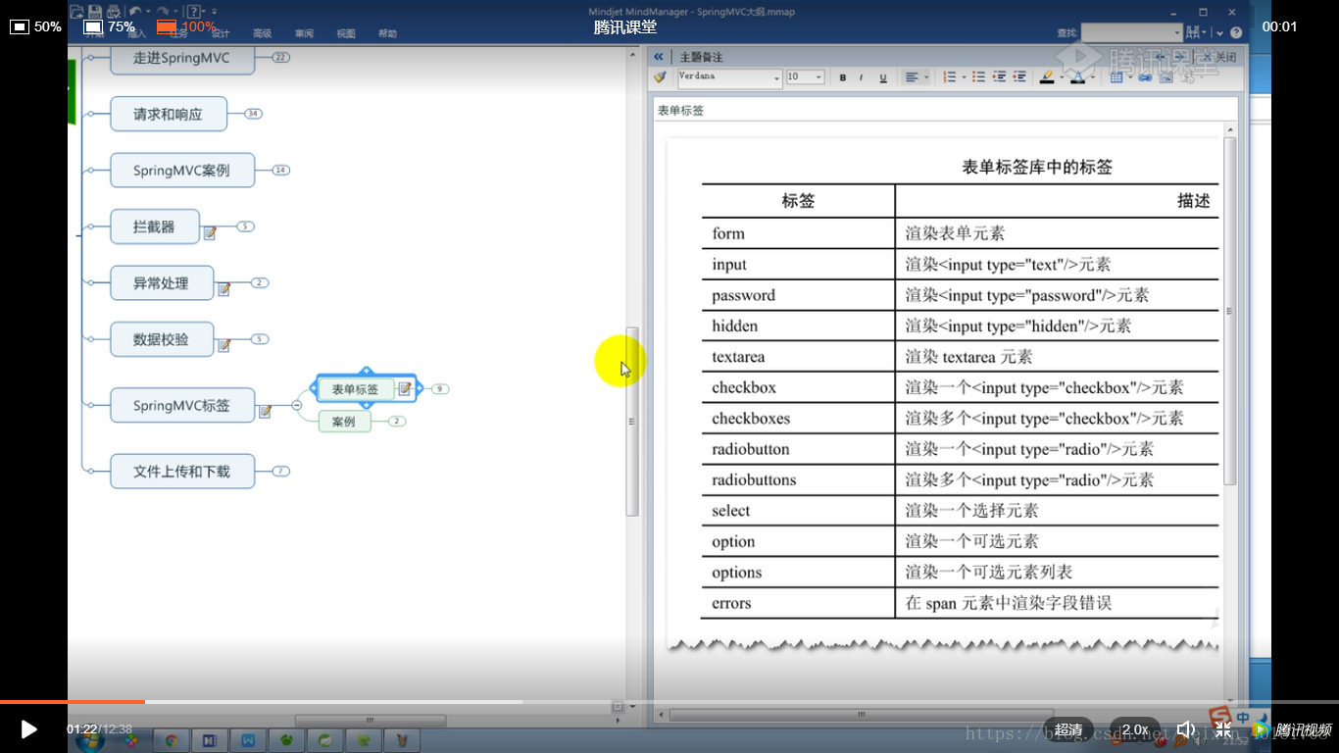Select the 案例 subtopic
This screenshot has width=1339, height=753.
(344, 422)
